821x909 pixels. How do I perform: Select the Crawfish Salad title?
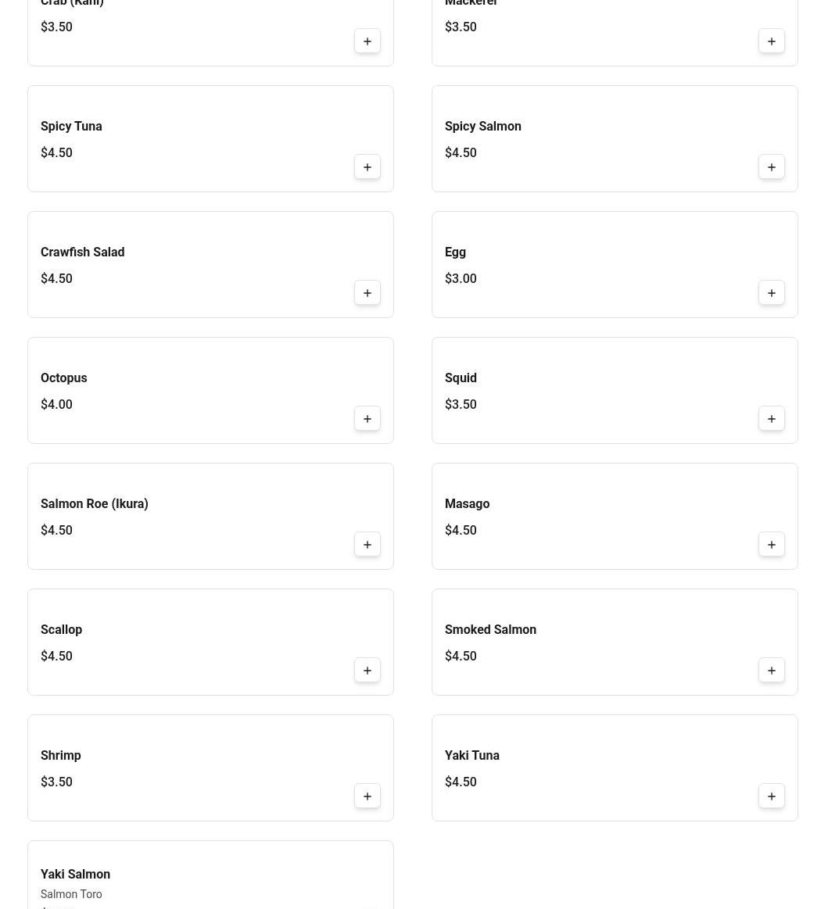pyautogui.click(x=82, y=252)
